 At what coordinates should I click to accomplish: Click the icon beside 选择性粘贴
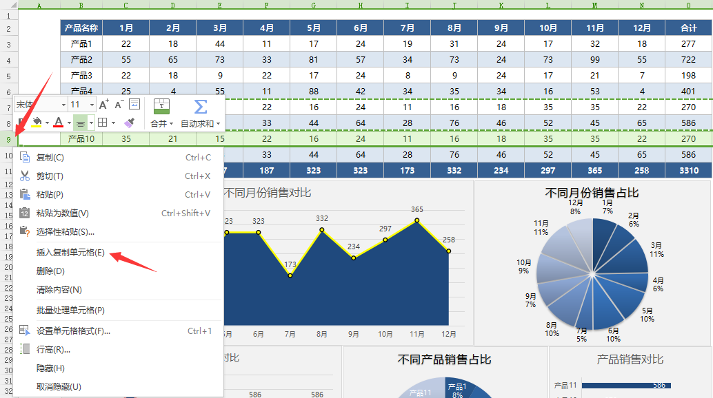click(25, 232)
